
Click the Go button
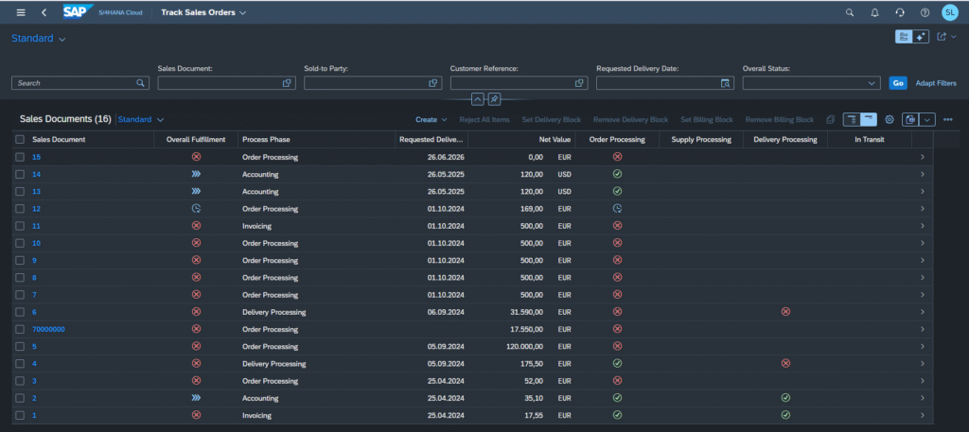(898, 82)
